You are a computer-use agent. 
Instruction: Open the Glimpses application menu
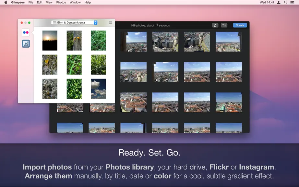click(18, 2)
